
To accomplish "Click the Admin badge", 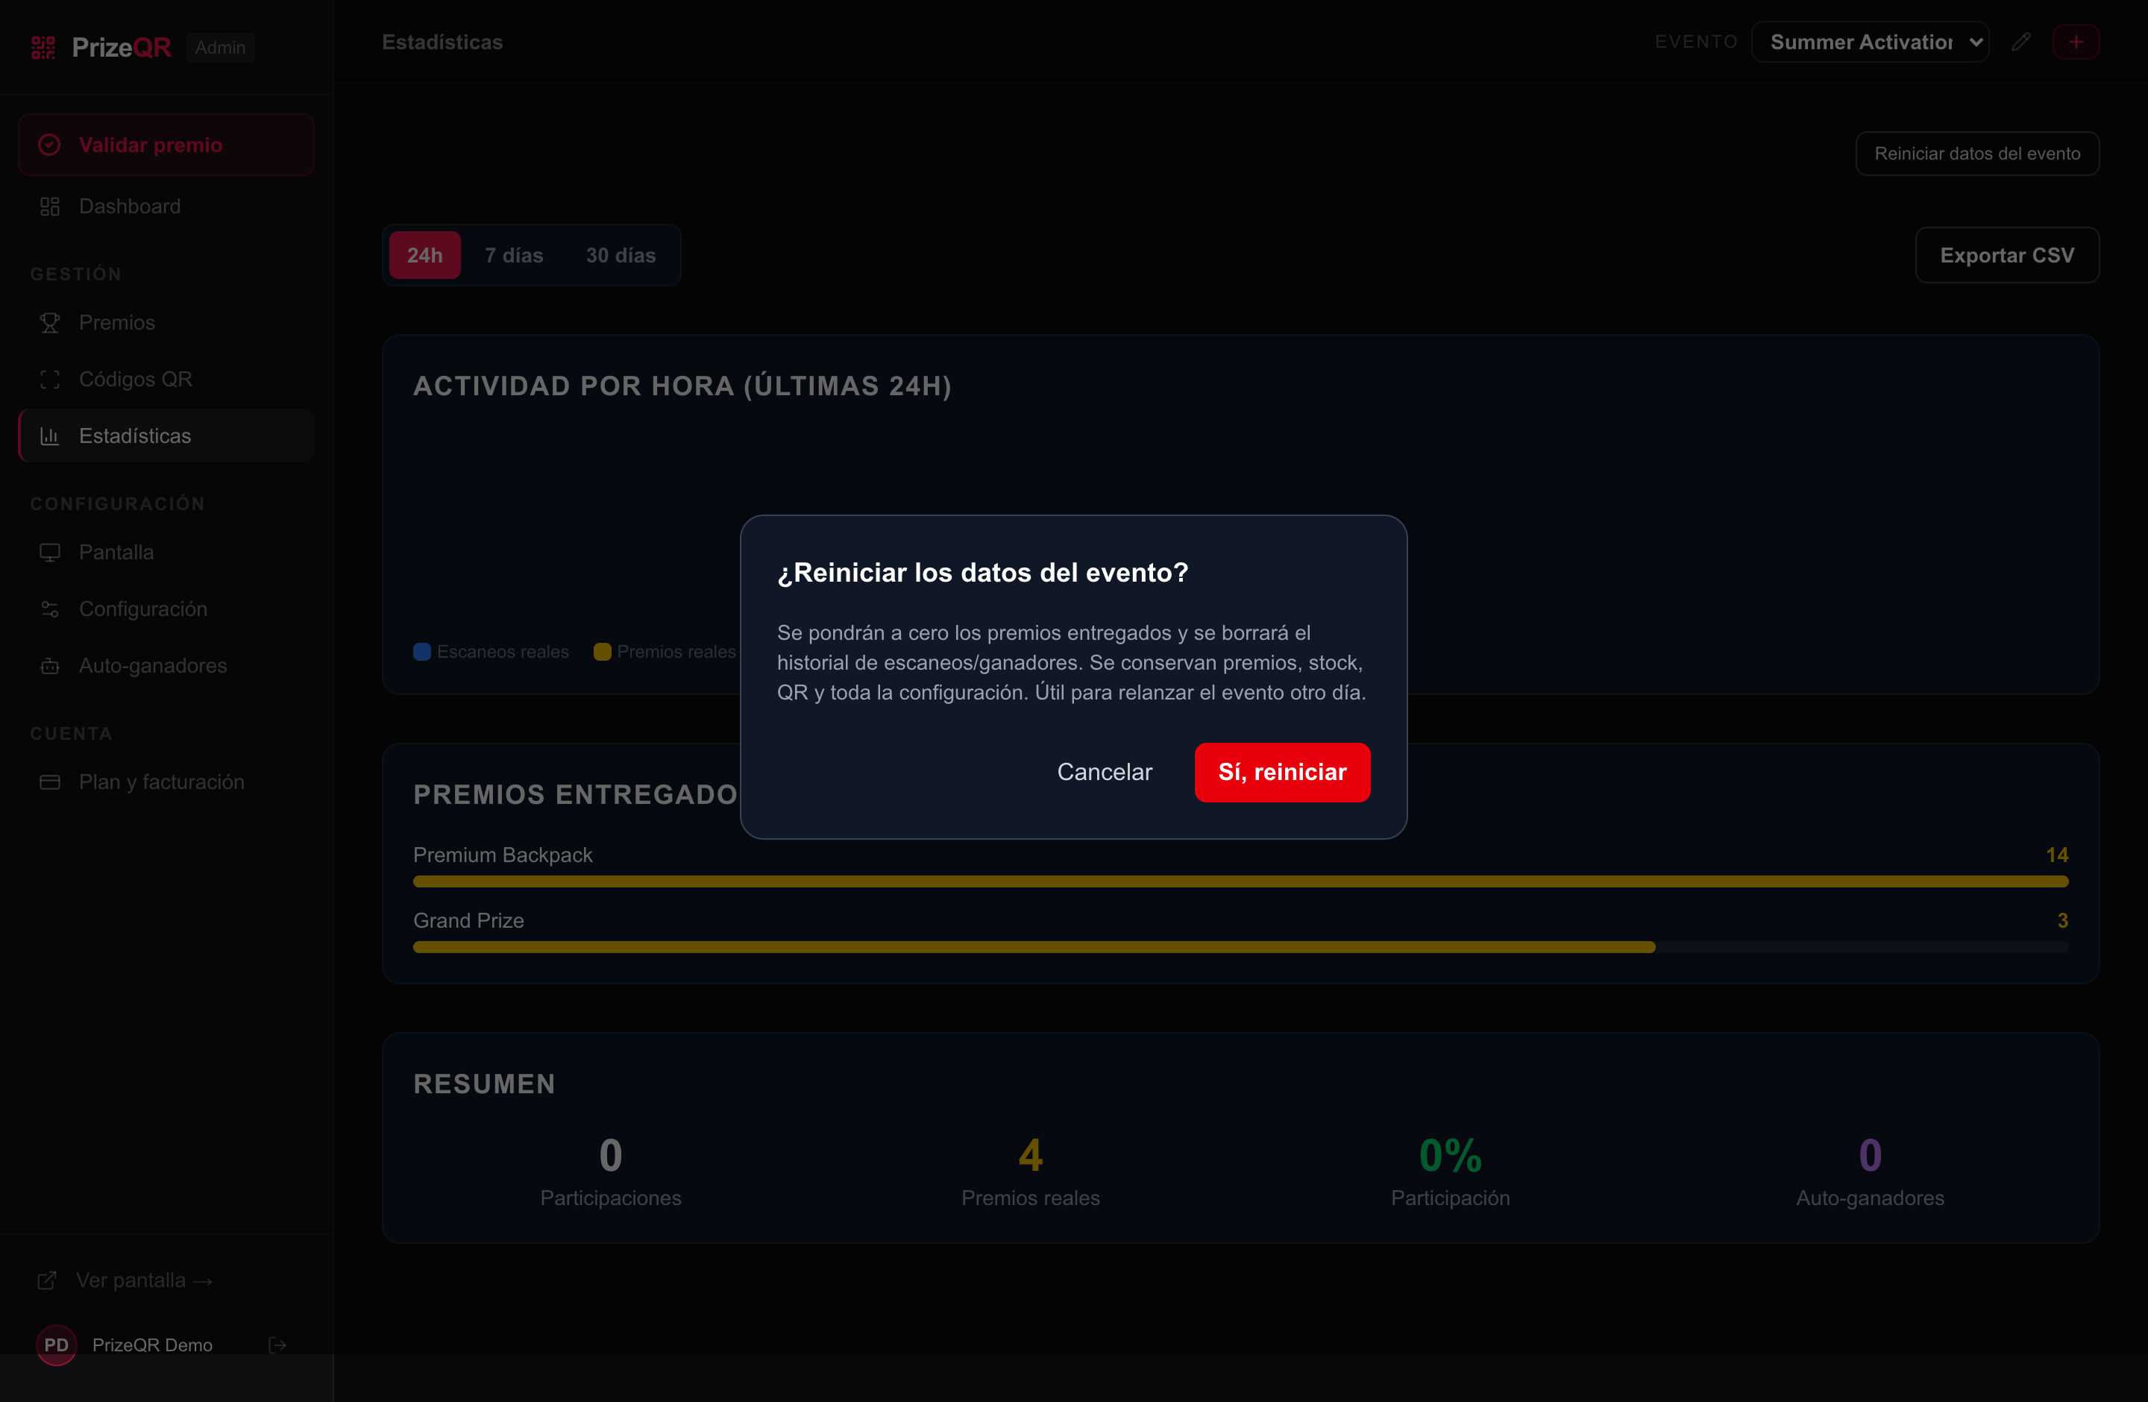I will point(220,48).
